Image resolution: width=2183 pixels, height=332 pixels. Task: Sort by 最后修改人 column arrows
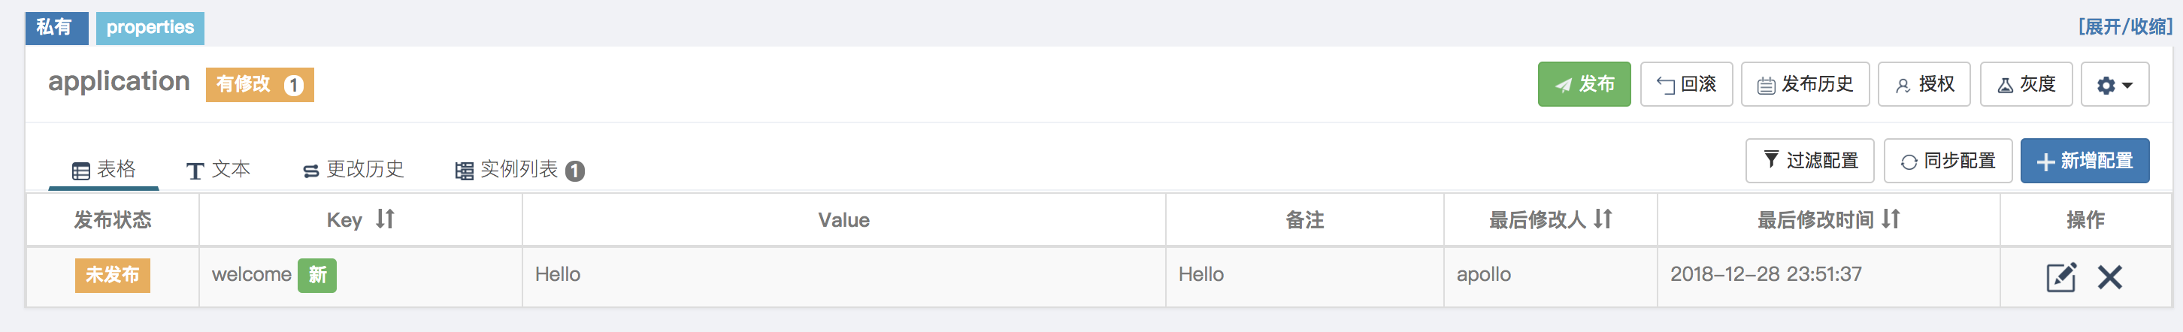pyautogui.click(x=1603, y=219)
